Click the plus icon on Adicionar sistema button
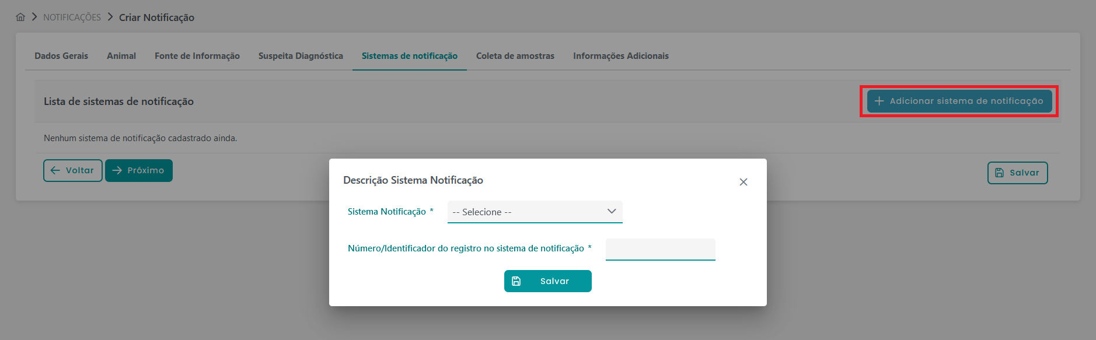This screenshot has width=1096, height=340. pos(879,101)
